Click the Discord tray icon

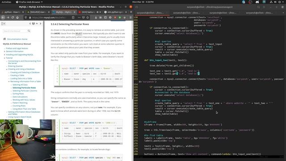tap(257, 2)
